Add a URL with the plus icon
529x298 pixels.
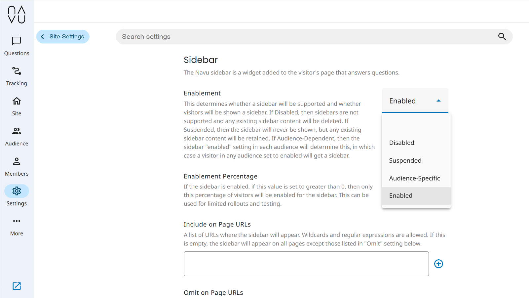pos(438,264)
